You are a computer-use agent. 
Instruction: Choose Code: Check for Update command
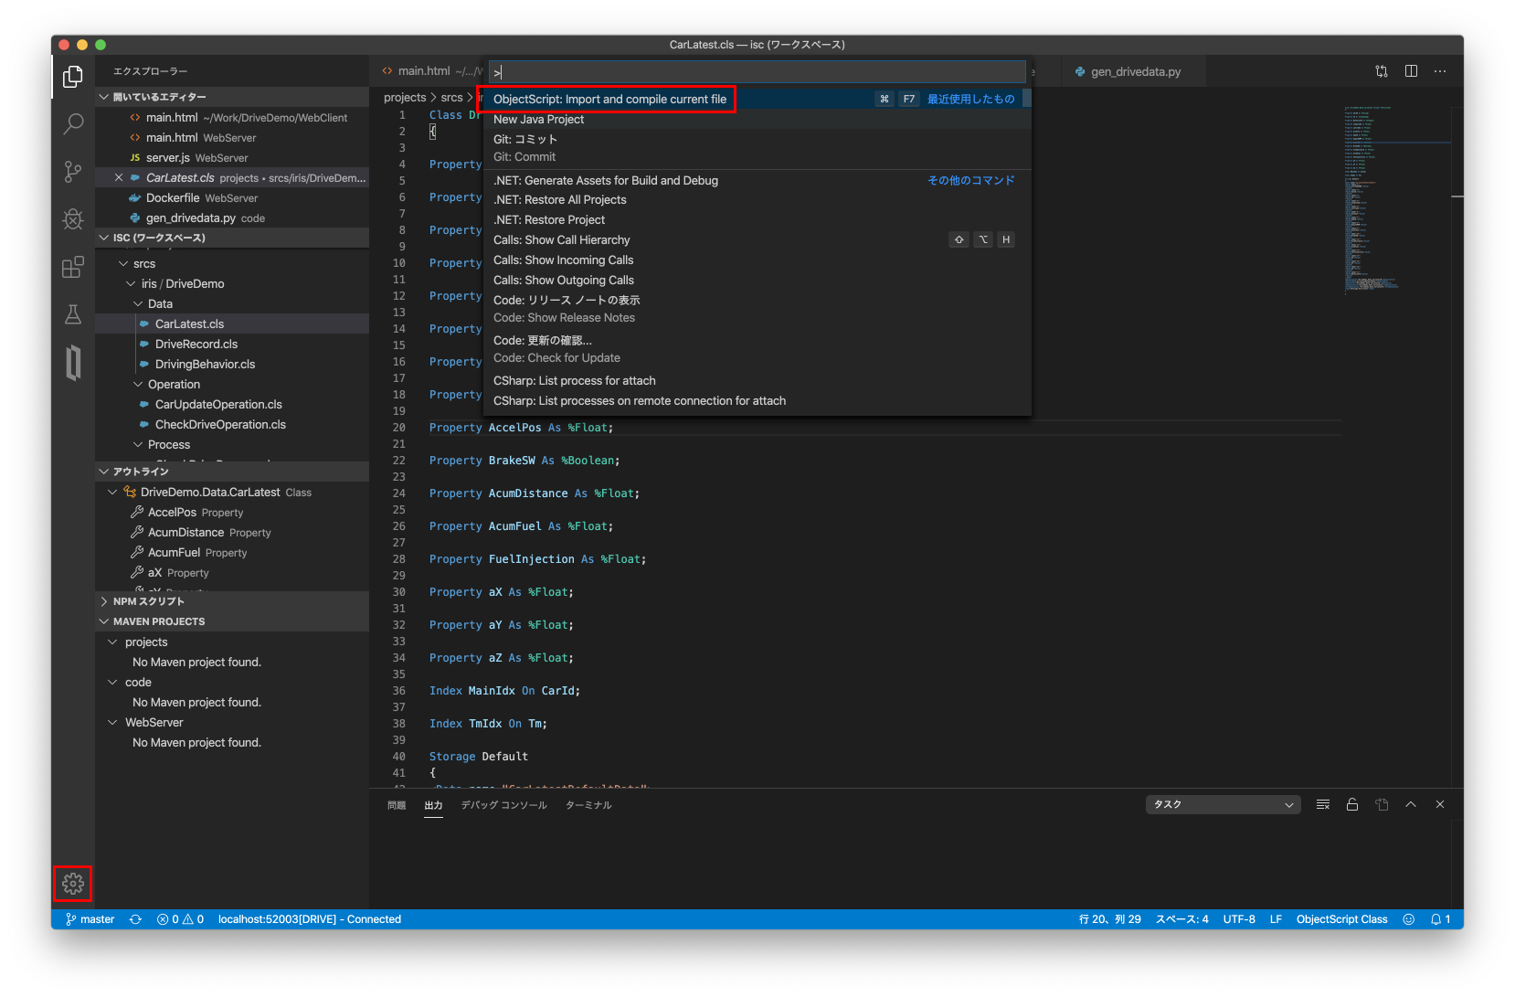[757, 349]
